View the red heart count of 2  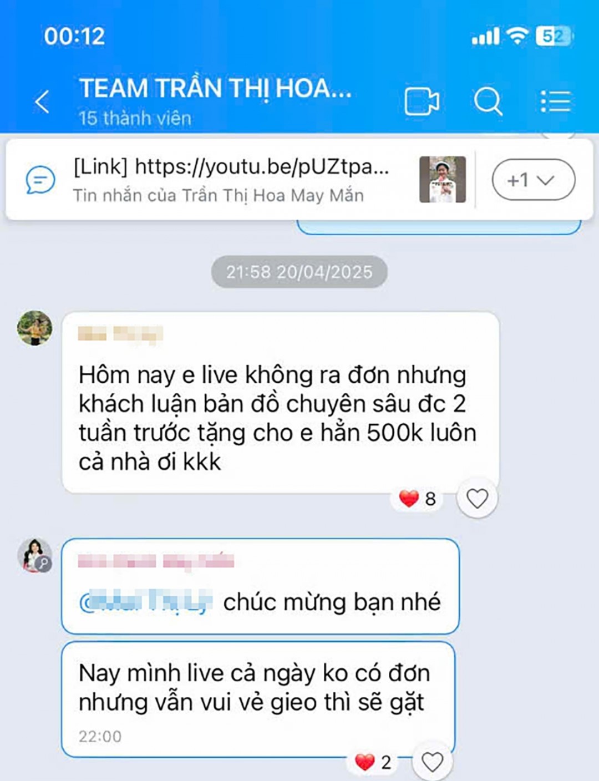pyautogui.click(x=373, y=762)
